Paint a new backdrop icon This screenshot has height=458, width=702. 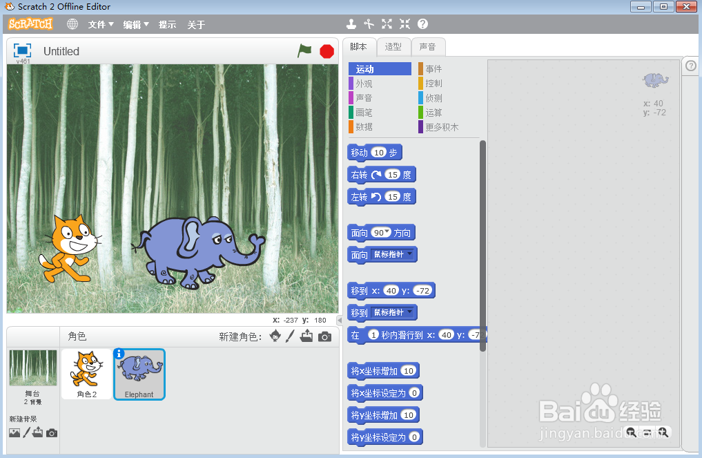click(26, 432)
